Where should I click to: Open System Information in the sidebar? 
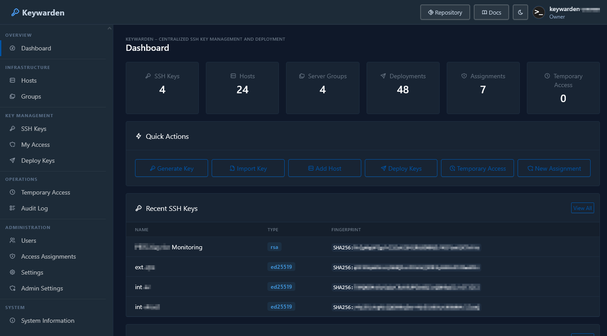53,321
